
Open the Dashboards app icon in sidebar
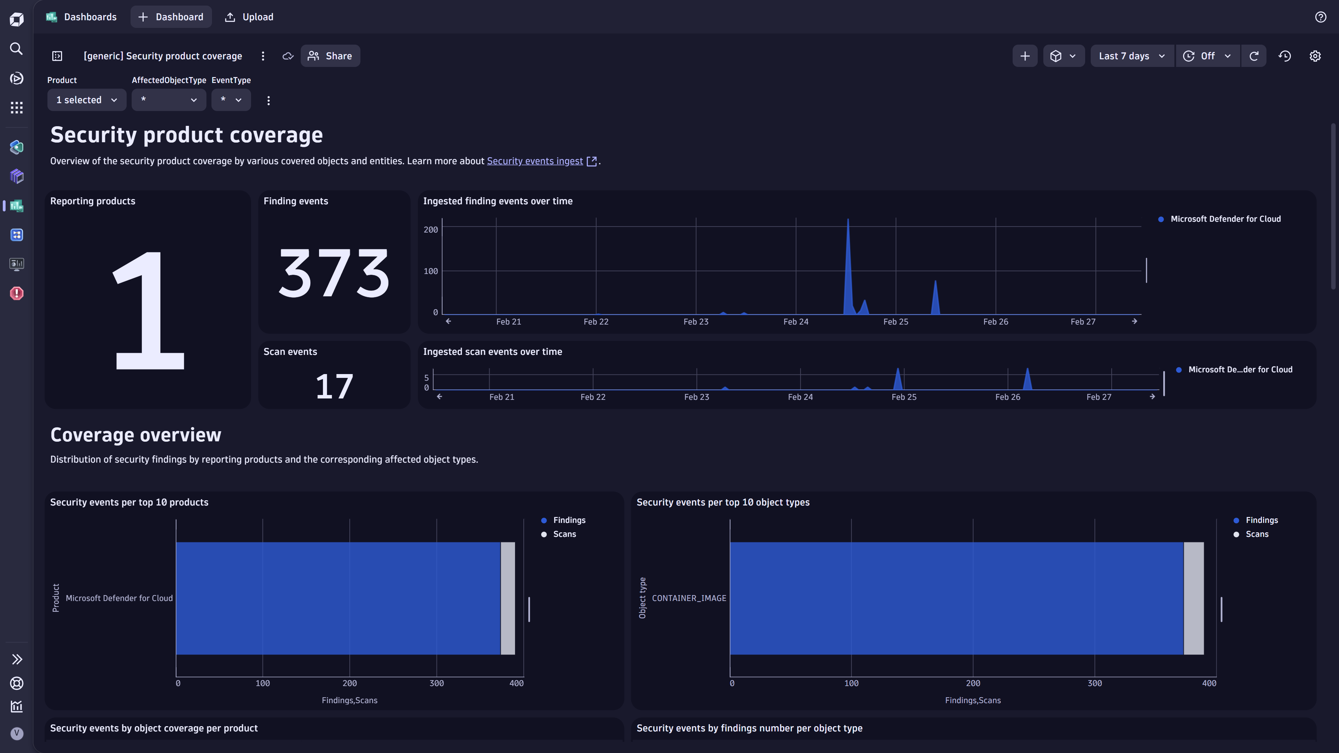click(x=17, y=206)
